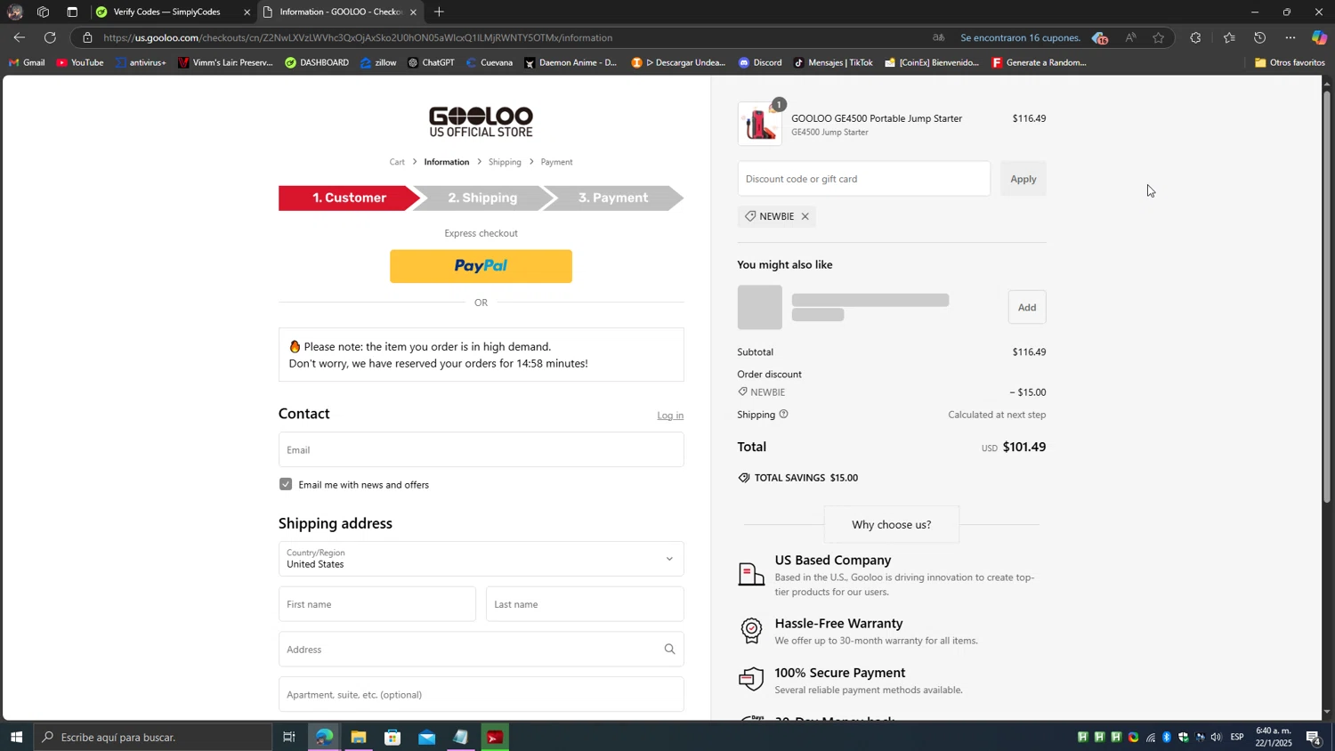This screenshot has width=1335, height=751.
Task: Open the new tab plus button
Action: click(439, 12)
